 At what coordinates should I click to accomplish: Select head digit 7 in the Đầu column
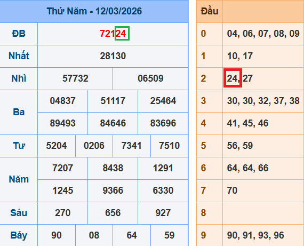203,191
